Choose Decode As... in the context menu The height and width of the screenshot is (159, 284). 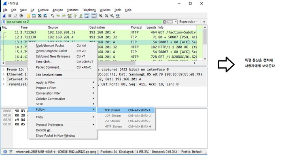point(63,130)
